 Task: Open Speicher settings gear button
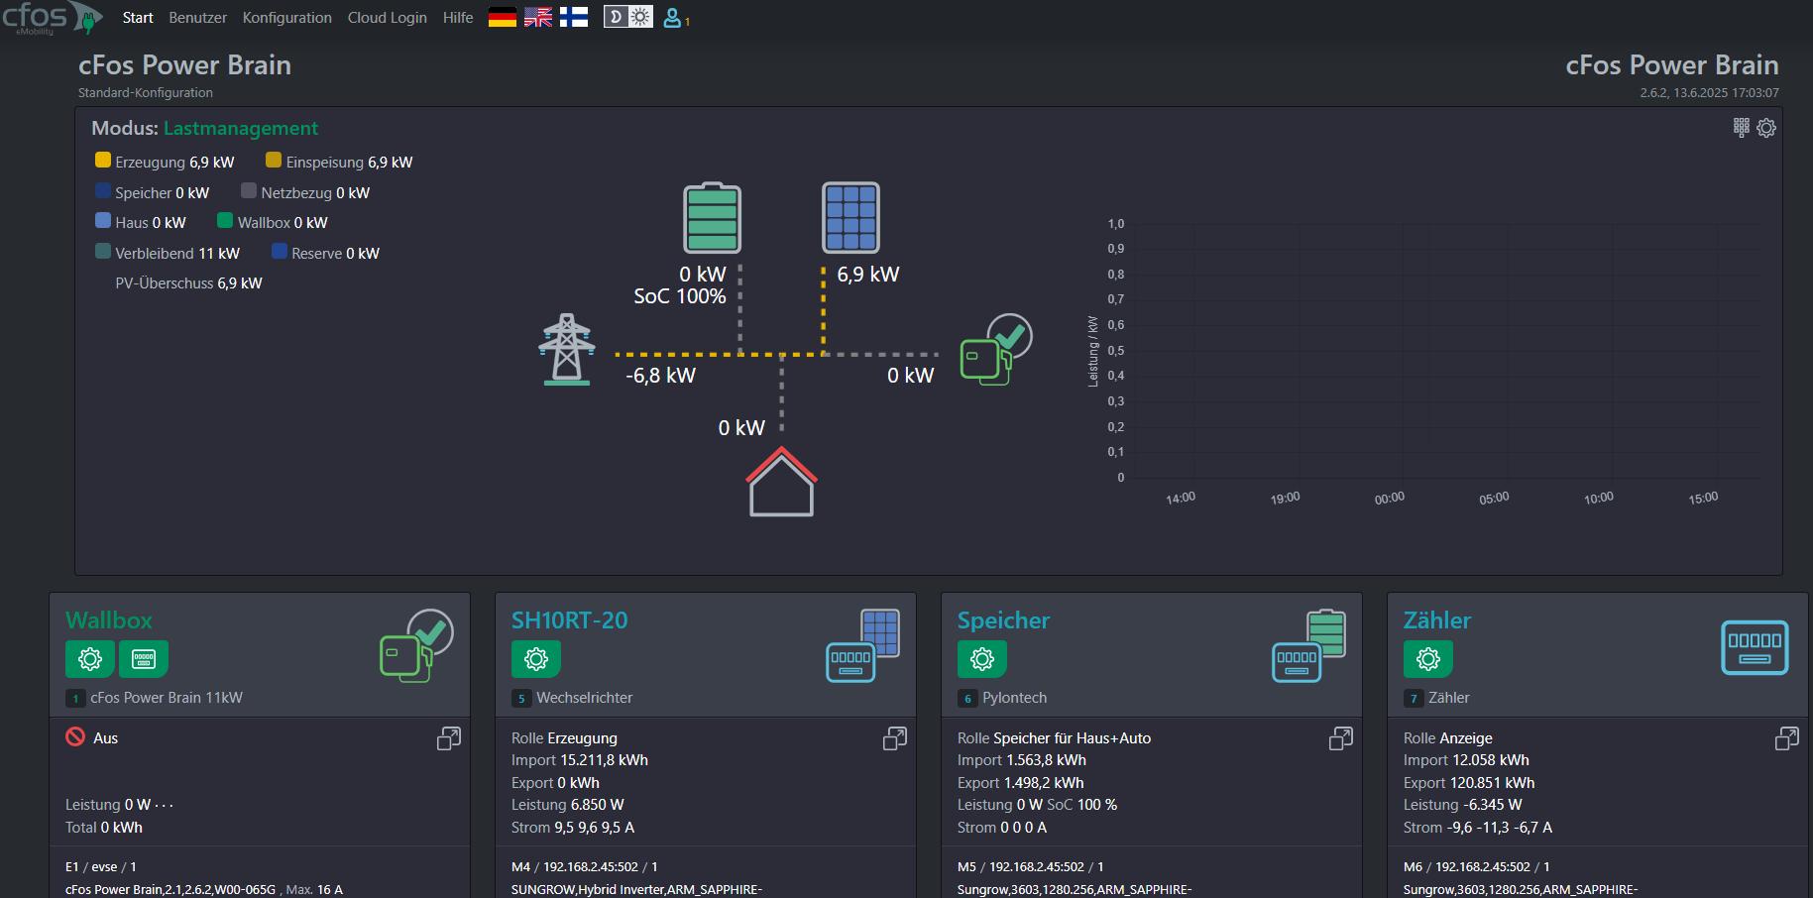982,658
